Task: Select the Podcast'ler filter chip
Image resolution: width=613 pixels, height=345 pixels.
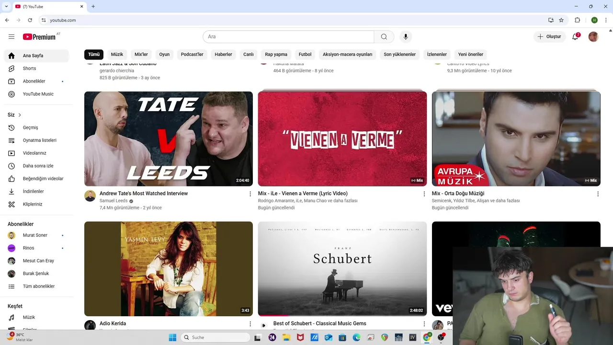Action: pos(192,54)
